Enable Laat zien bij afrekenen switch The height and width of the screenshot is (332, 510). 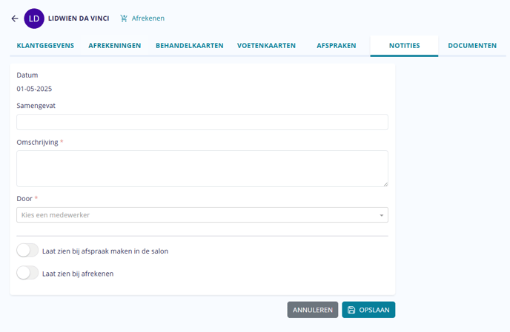27,273
